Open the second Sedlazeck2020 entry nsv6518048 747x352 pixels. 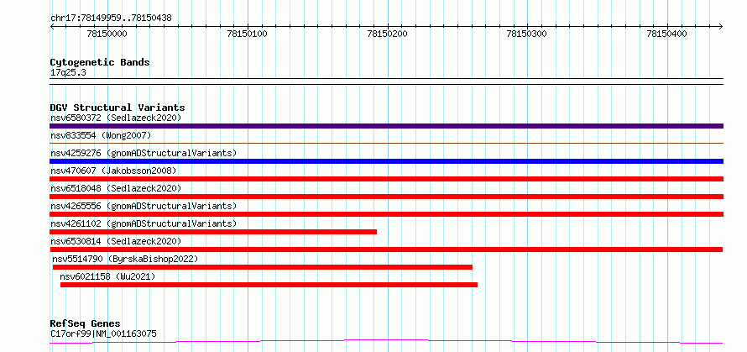[x=116, y=188]
